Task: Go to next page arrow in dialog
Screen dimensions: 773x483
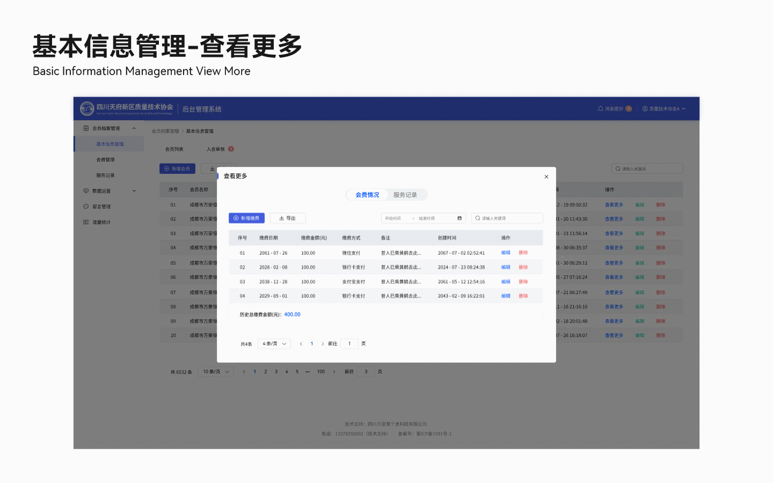Action: coord(323,344)
